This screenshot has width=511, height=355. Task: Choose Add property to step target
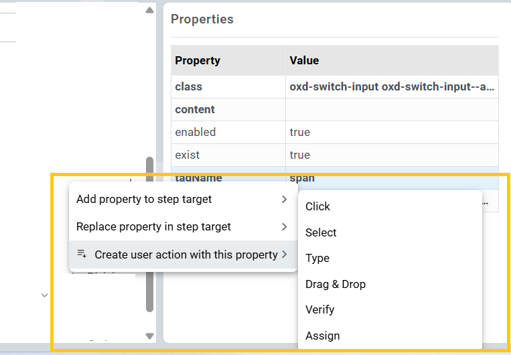144,200
